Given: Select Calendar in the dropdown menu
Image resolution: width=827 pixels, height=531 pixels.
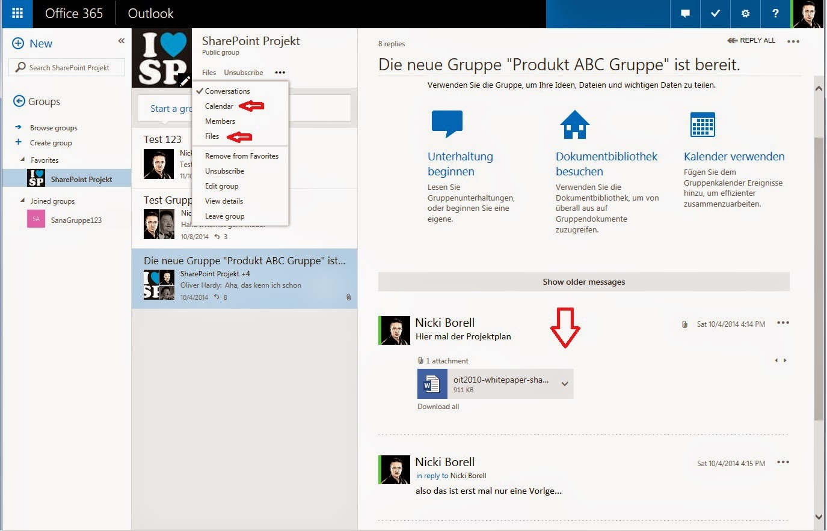Looking at the screenshot, I should tap(219, 106).
